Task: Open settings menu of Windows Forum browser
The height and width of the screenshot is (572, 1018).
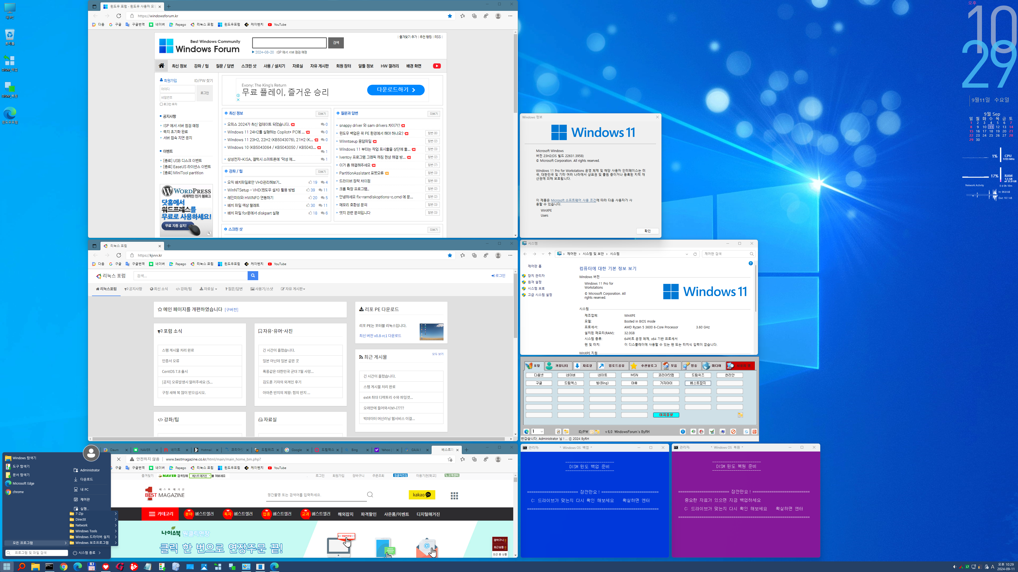Action: [x=510, y=16]
